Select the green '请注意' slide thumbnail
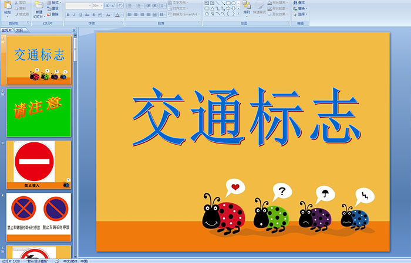The image size is (411, 263). coord(39,111)
